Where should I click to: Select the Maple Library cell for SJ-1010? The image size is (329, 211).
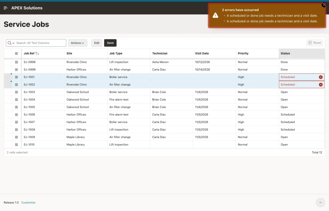click(86, 144)
